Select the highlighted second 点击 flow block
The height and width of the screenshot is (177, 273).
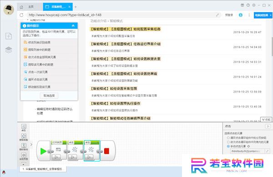point(92,150)
